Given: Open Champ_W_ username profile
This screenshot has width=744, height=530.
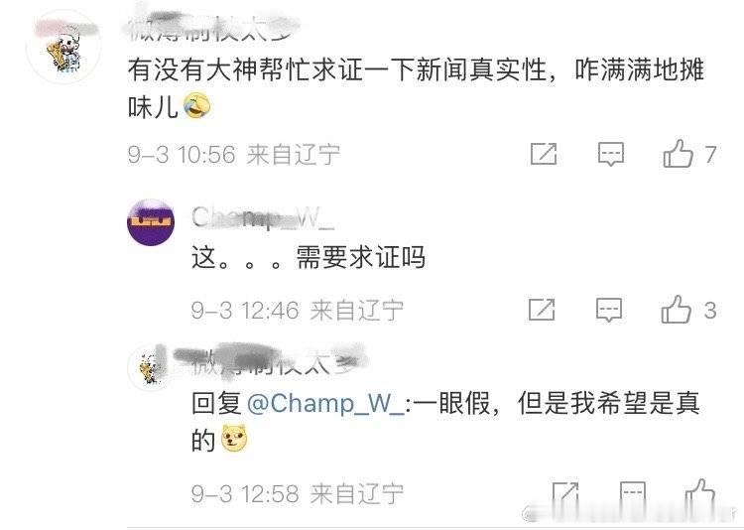Looking at the screenshot, I should coord(263,217).
